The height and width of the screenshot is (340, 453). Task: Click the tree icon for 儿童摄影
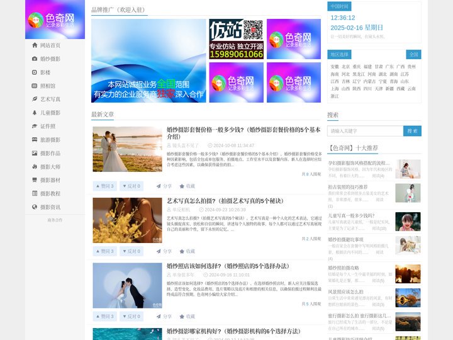[35, 113]
